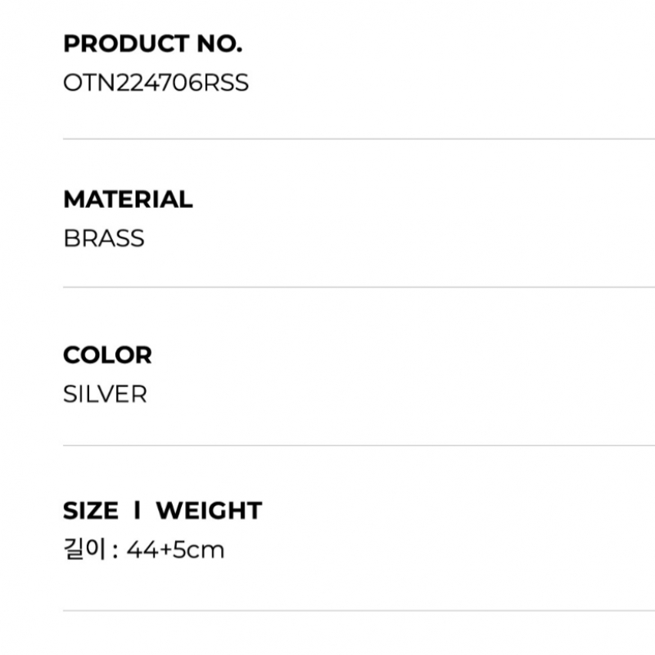Click the divider line below the length value

pyautogui.click(x=359, y=610)
